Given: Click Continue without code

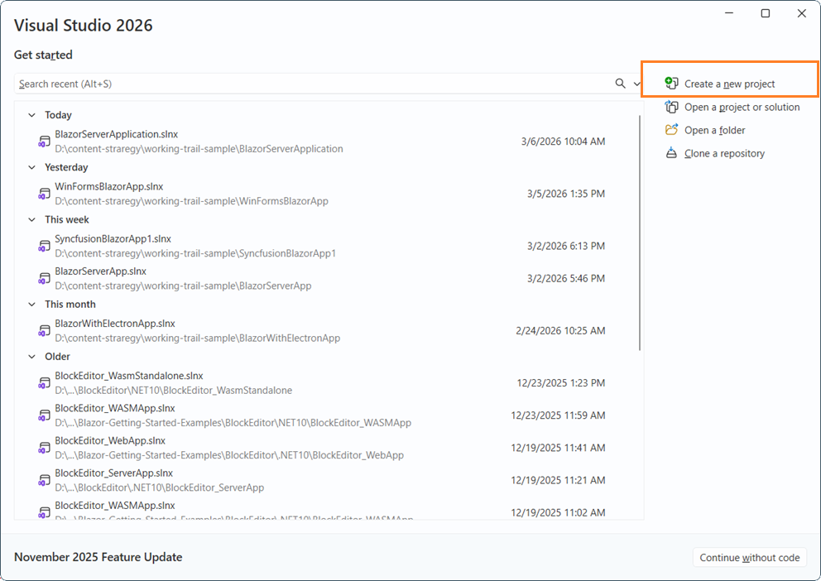Looking at the screenshot, I should tap(749, 557).
